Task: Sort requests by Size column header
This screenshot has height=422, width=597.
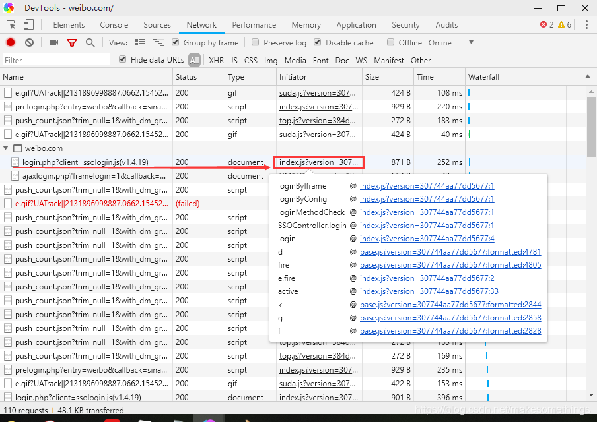Action: 388,76
